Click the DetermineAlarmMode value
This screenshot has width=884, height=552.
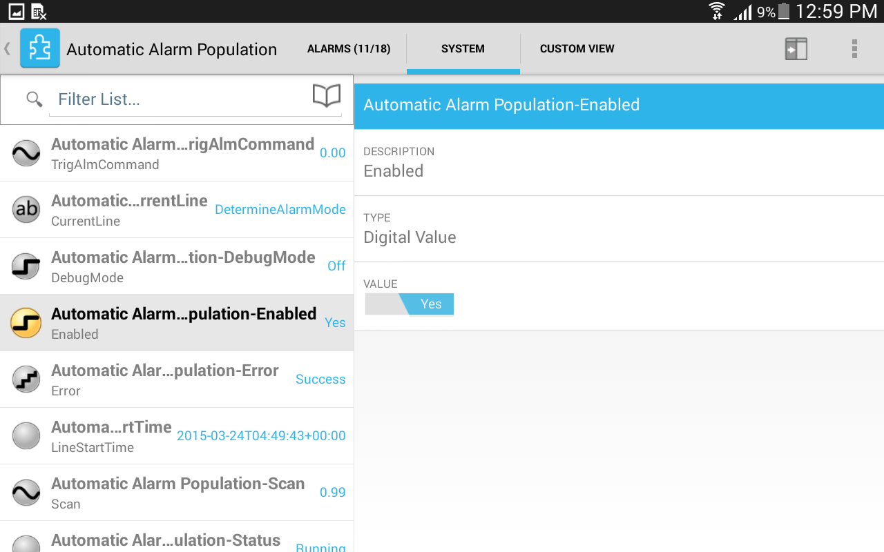point(280,210)
